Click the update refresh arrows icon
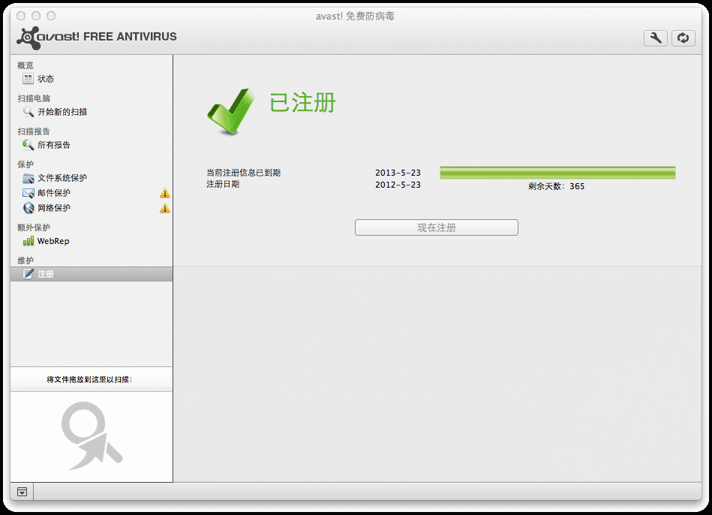 coord(683,38)
